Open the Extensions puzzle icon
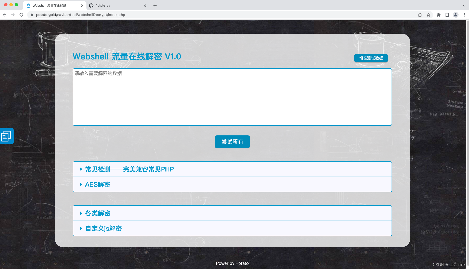The image size is (469, 269). 439,15
